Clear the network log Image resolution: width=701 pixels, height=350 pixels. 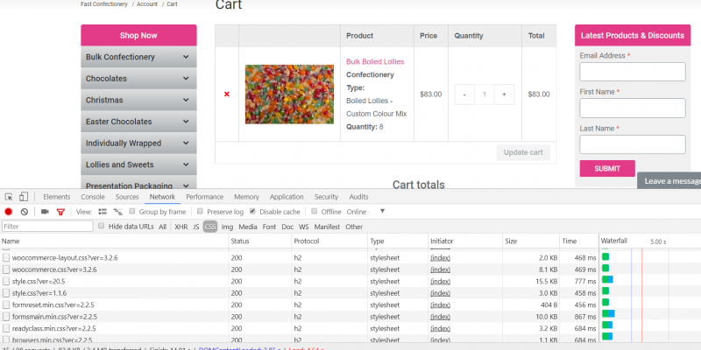coord(25,212)
